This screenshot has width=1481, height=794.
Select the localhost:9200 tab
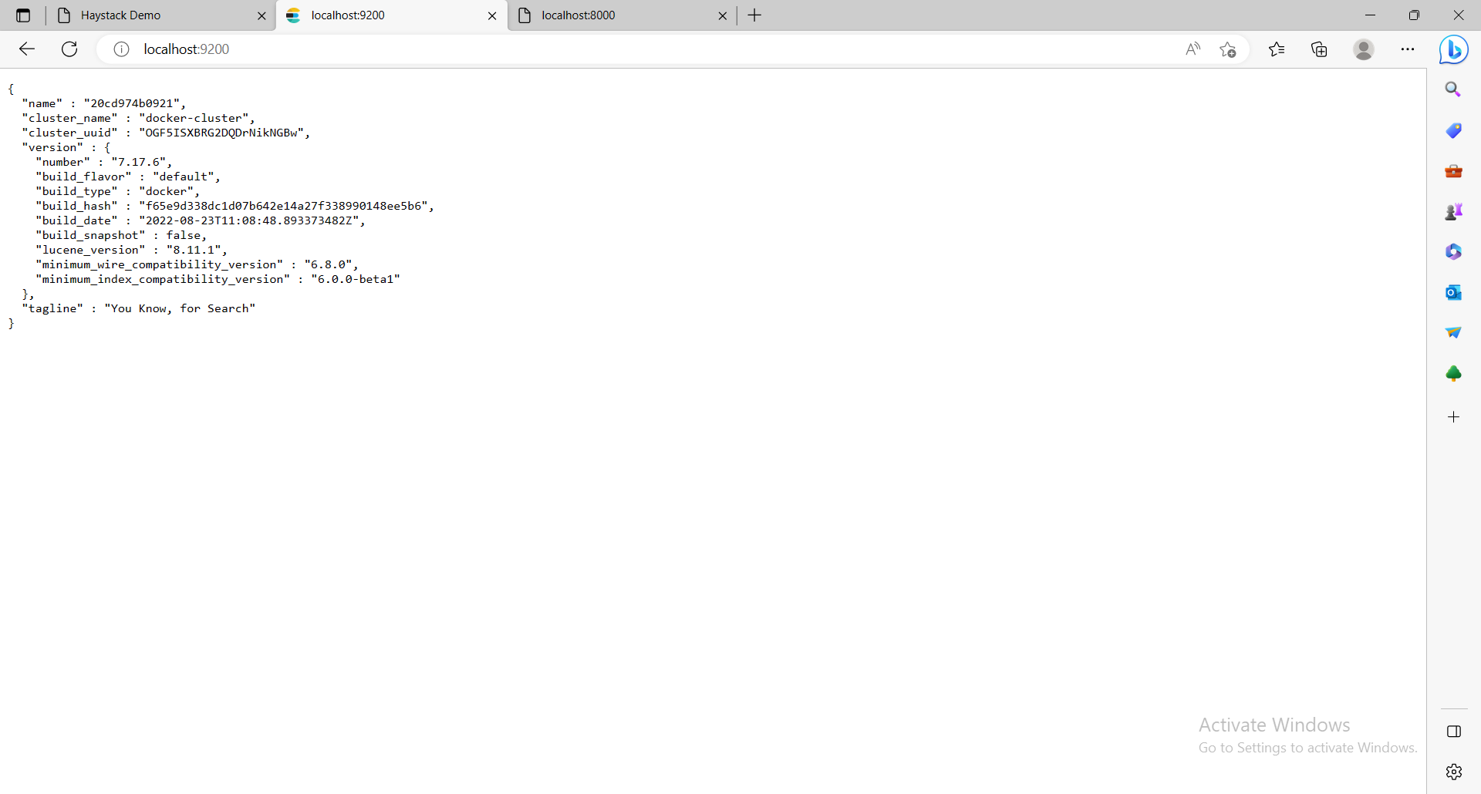pyautogui.click(x=392, y=15)
